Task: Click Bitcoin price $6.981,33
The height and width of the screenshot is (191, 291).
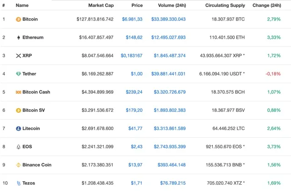Action: (x=132, y=19)
